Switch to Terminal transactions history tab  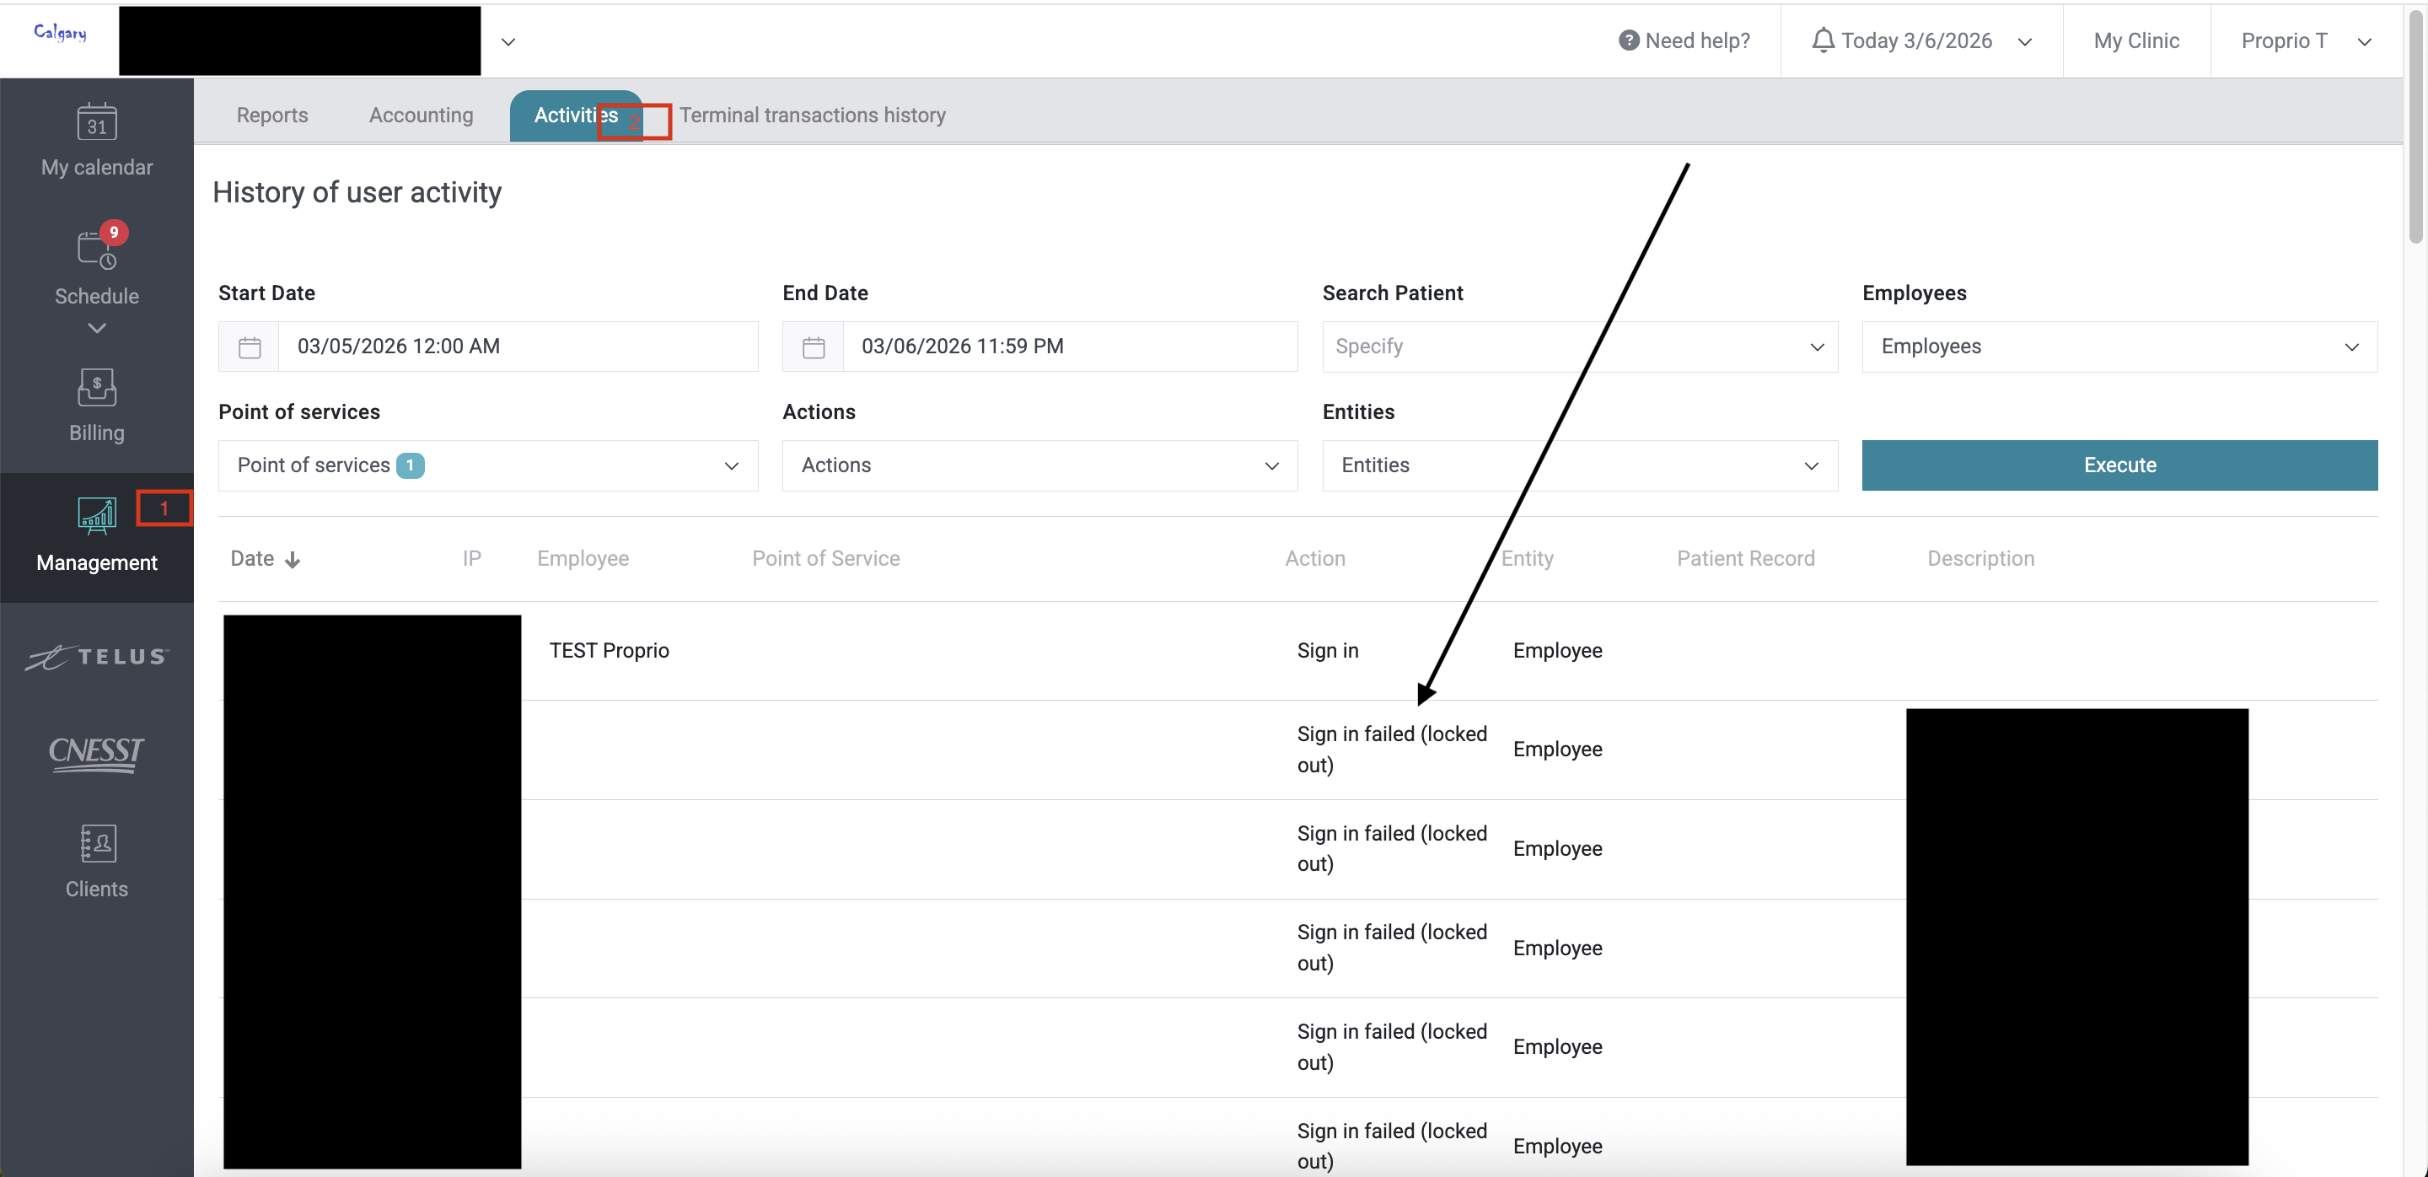[x=813, y=115]
